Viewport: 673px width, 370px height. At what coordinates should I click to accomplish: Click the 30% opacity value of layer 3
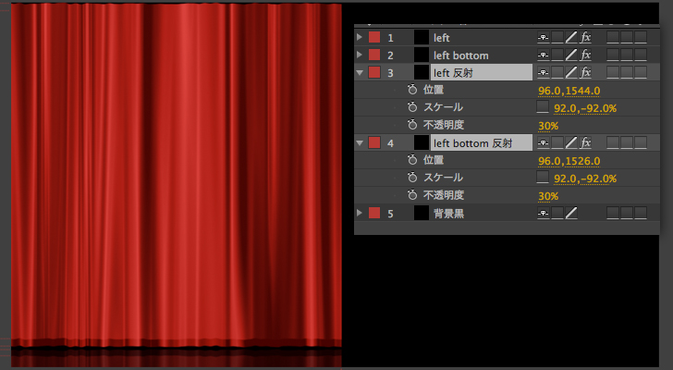click(x=547, y=126)
